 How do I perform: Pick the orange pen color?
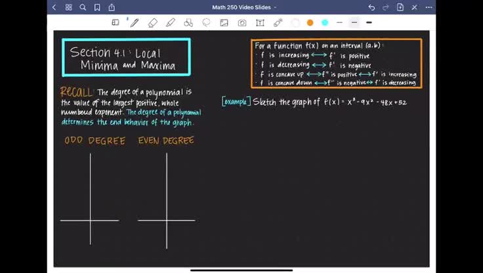point(310,22)
